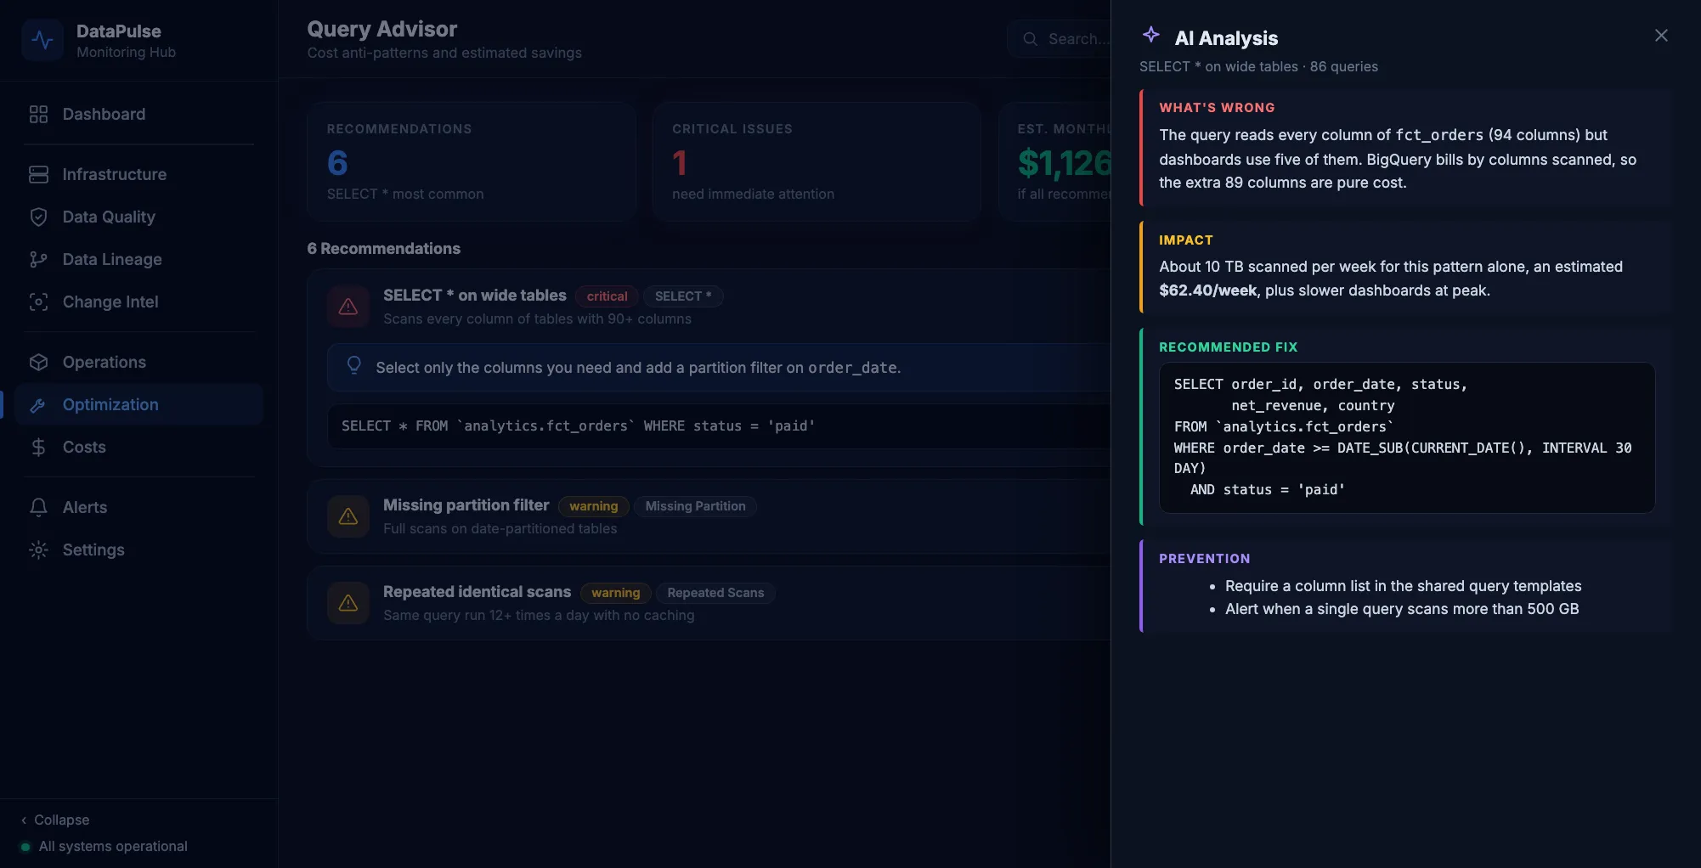Click the critical severity badge

[607, 296]
